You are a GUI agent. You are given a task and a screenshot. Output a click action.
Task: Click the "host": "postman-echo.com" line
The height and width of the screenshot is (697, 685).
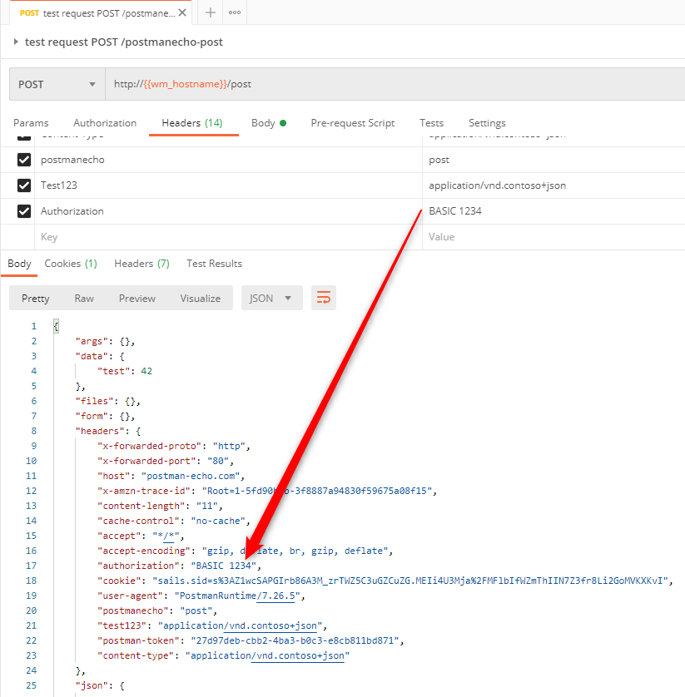171,476
